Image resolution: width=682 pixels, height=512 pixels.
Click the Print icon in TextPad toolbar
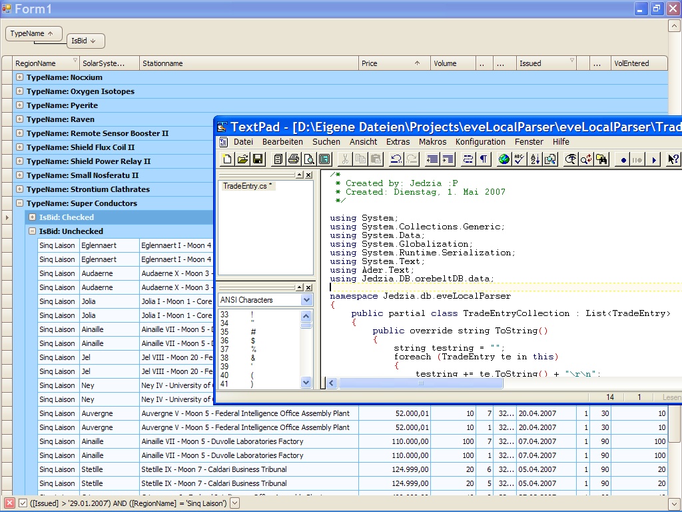tap(294, 159)
